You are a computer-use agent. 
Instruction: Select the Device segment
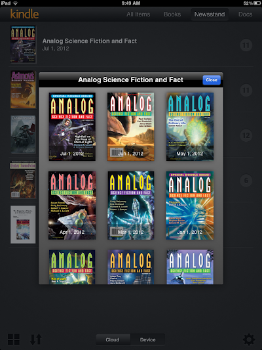[148, 339]
